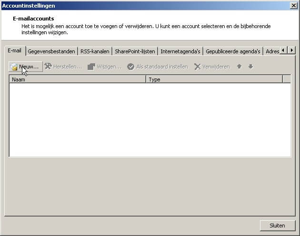Select the partially visible Adres tab
The height and width of the screenshot is (236, 300).
point(272,51)
